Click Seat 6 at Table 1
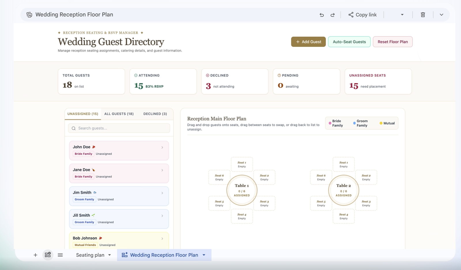The image size is (461, 270). click(x=219, y=177)
